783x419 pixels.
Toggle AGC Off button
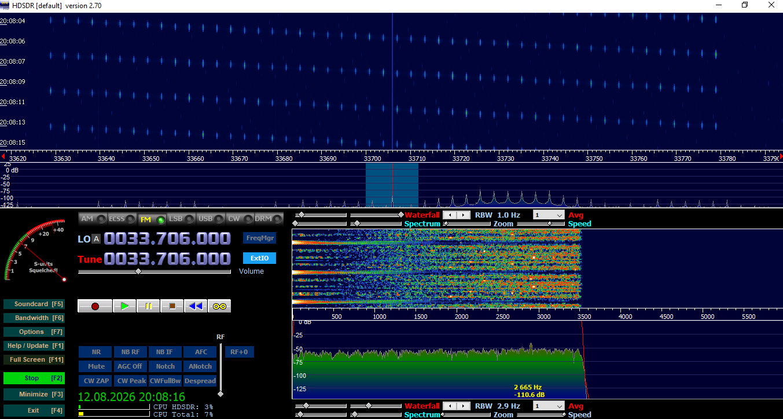tap(130, 366)
